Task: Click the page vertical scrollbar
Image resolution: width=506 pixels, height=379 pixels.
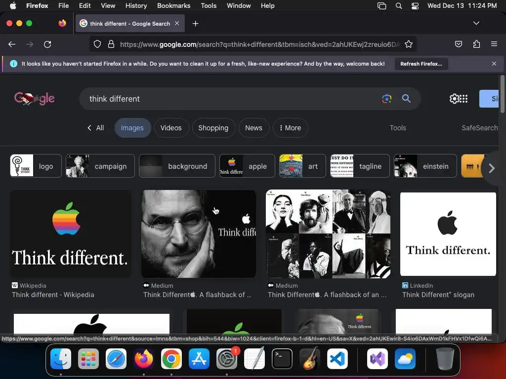Action: click(x=502, y=94)
